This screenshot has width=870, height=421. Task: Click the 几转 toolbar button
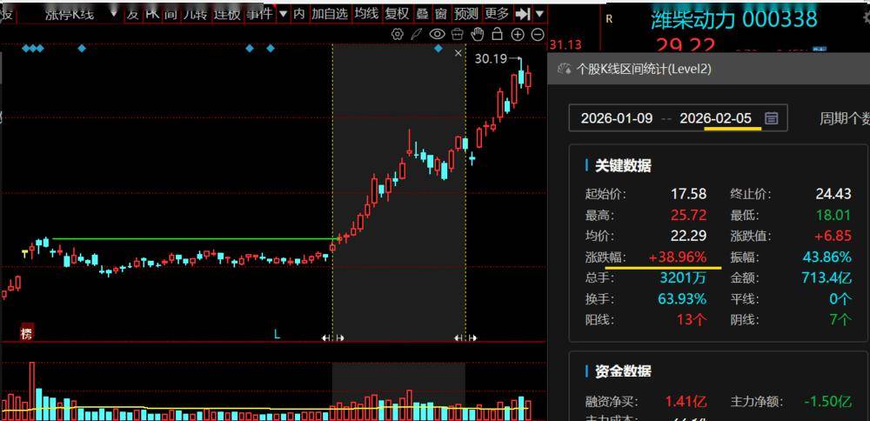[195, 13]
